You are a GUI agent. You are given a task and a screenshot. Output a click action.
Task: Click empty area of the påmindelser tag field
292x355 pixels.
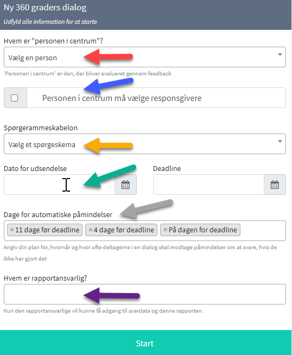pos(263,231)
